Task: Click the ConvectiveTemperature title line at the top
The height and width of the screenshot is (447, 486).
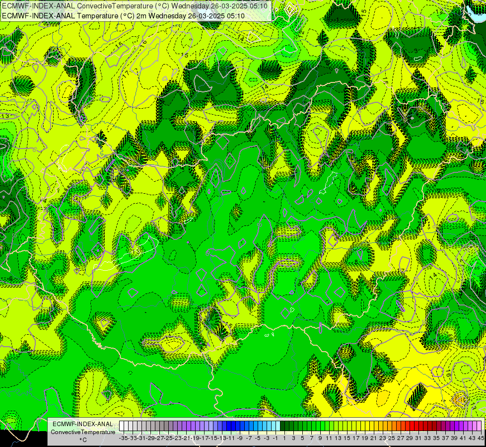Action: [135, 6]
